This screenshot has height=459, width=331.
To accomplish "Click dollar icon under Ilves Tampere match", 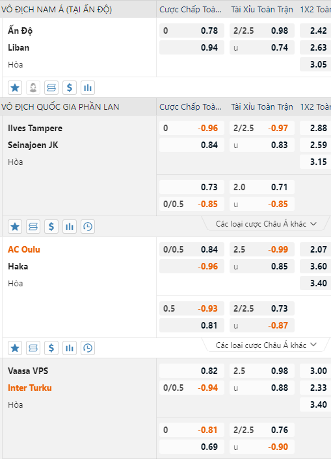I will [x=51, y=227].
